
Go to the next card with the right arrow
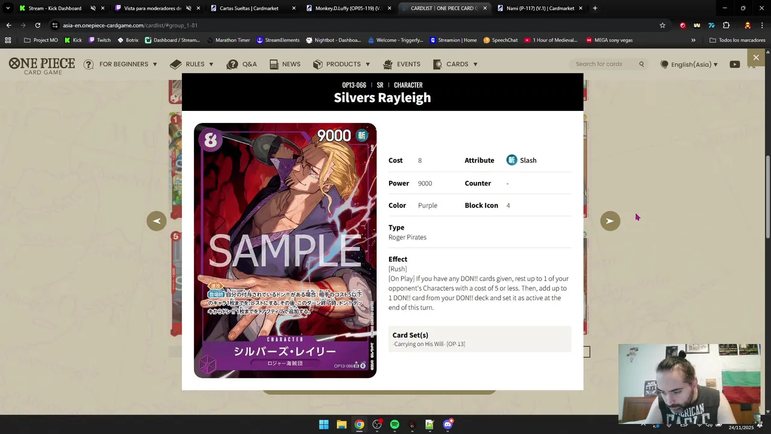(610, 221)
